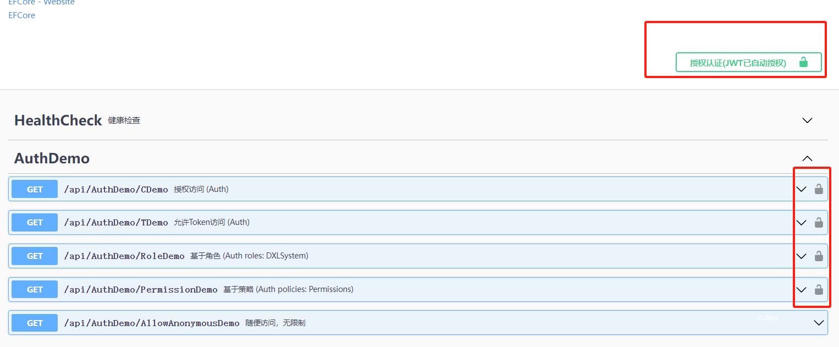This screenshot has height=347, width=839.
Task: Select the /api/AuthDemo/TDemo path text
Action: 116,223
